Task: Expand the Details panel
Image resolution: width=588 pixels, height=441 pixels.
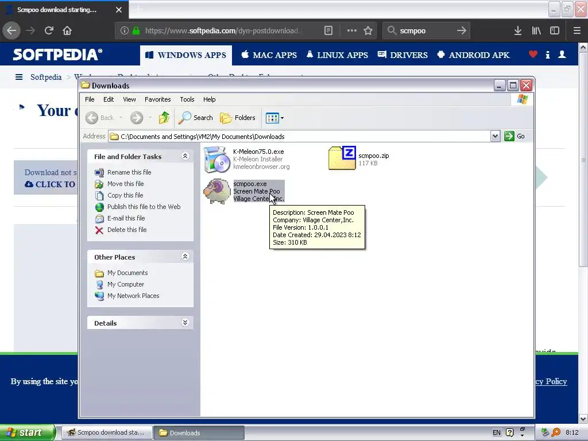Action: point(185,323)
